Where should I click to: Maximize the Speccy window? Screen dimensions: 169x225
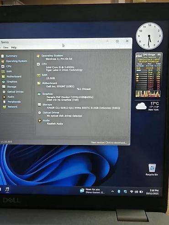[x=117, y=41]
